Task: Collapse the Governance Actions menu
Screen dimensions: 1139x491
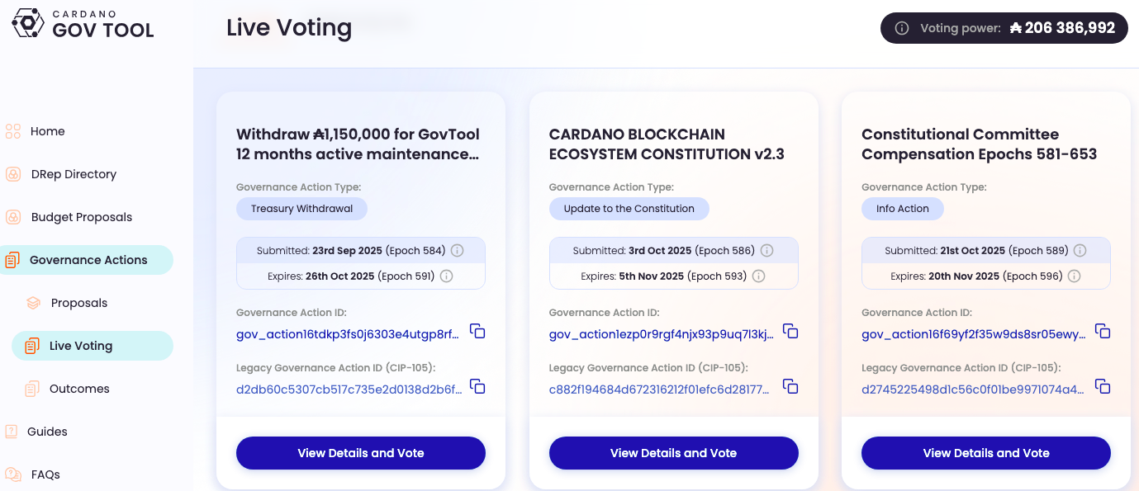Action: tap(88, 260)
